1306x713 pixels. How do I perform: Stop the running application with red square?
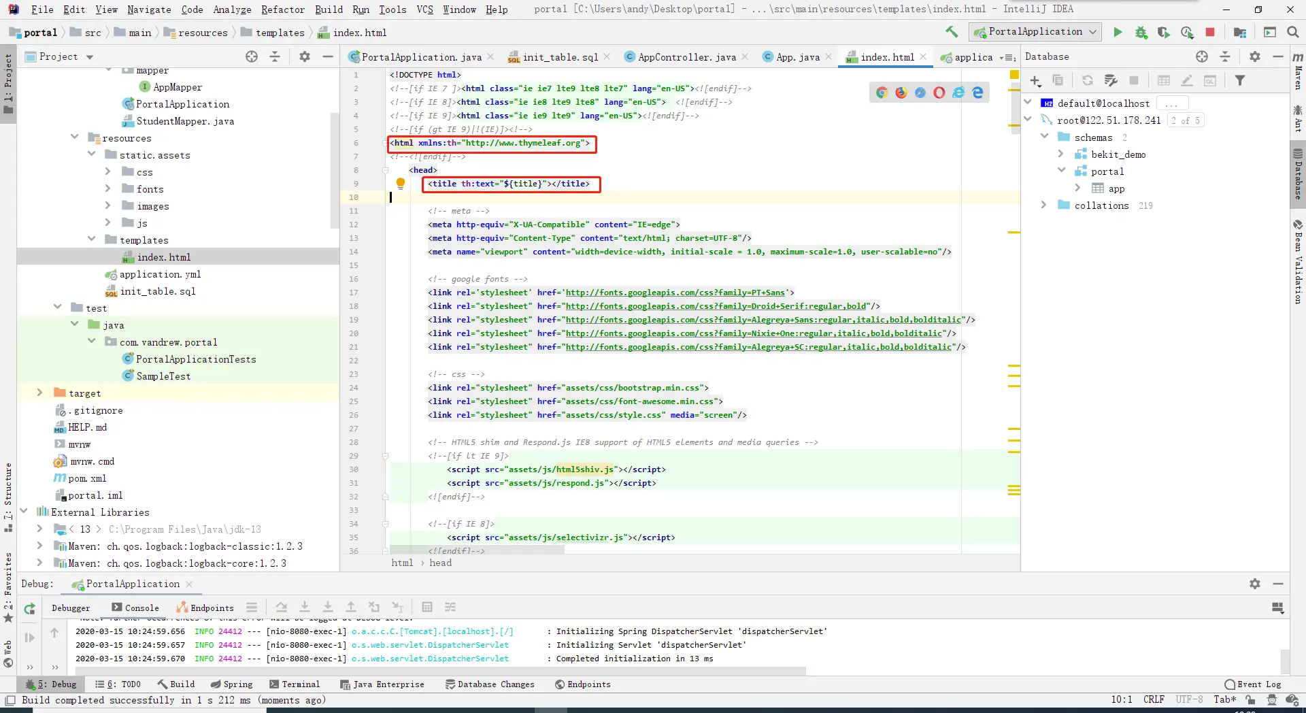1210,32
